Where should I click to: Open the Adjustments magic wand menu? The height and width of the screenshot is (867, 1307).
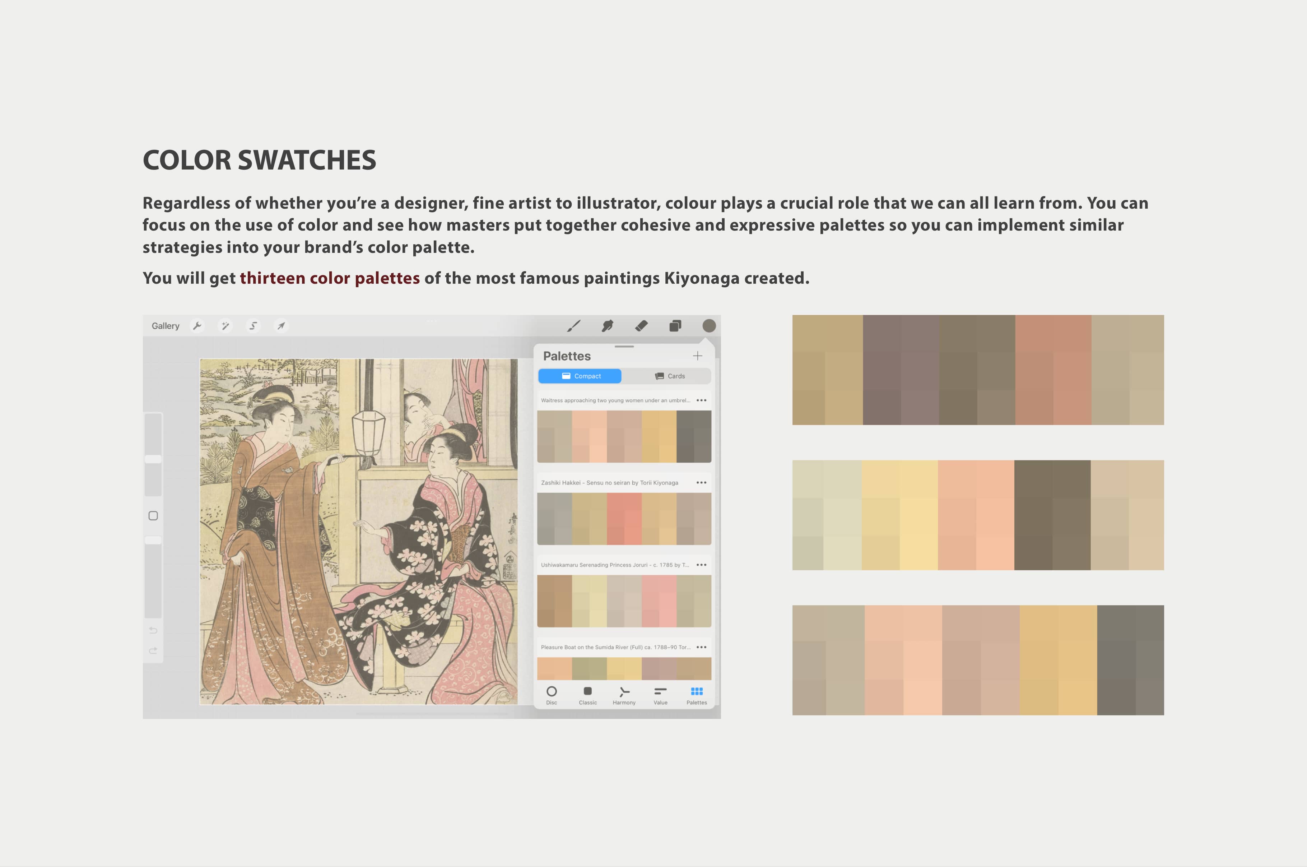pyautogui.click(x=225, y=326)
